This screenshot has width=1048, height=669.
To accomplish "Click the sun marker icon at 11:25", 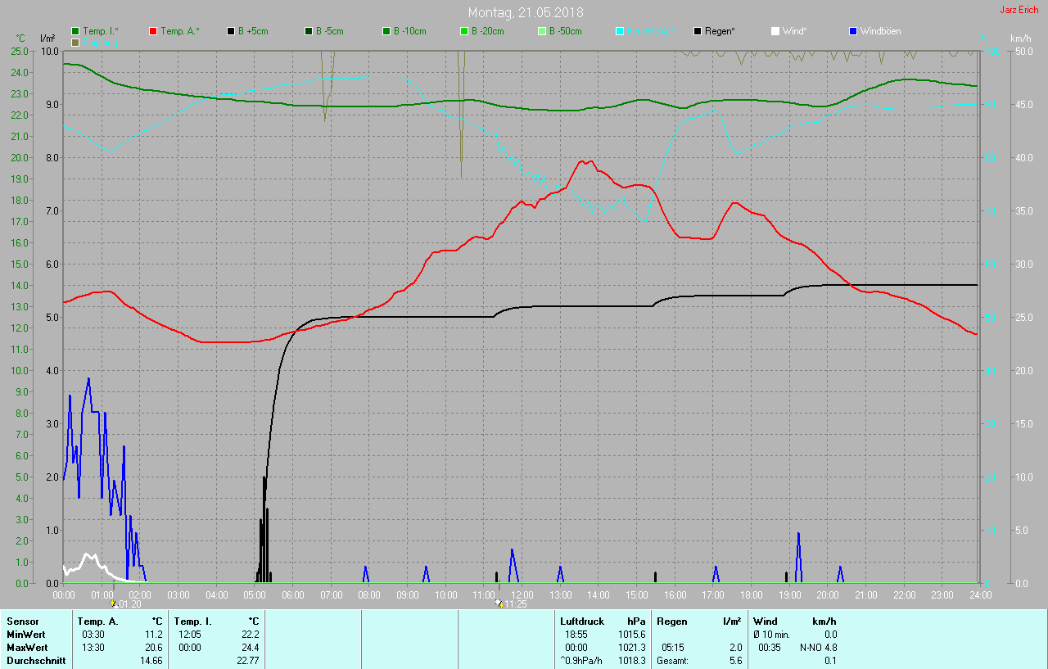I will coord(499,603).
